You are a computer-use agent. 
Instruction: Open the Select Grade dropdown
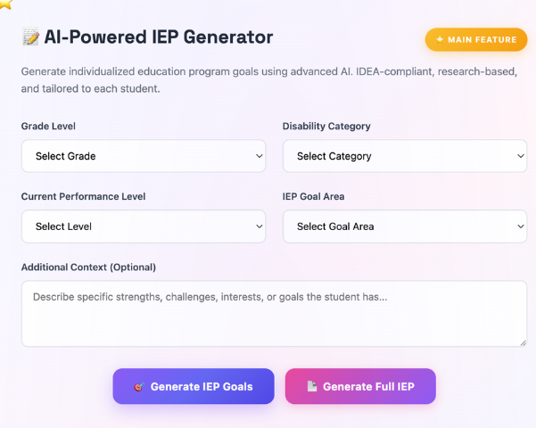144,156
